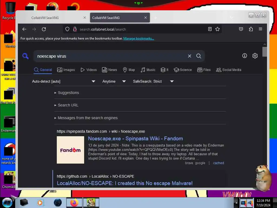Open the Pocket save icon
Screen dimensions: 277x208
[x=241, y=29]
